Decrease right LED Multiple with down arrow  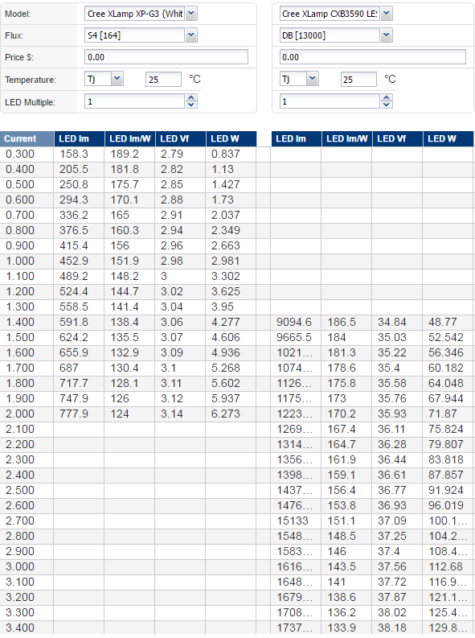tap(387, 105)
